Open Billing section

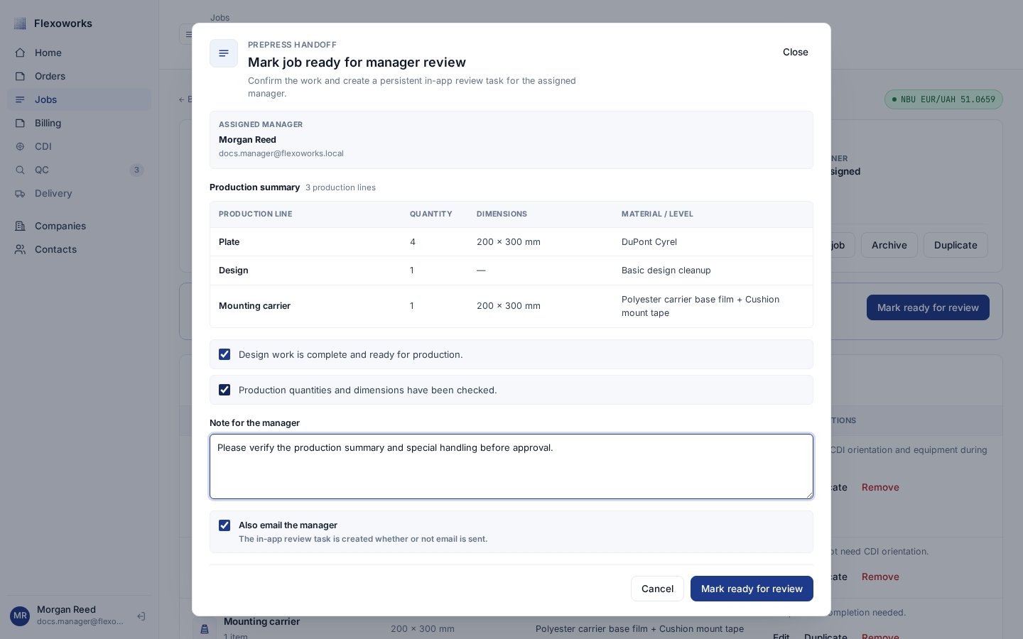pyautogui.click(x=80, y=123)
